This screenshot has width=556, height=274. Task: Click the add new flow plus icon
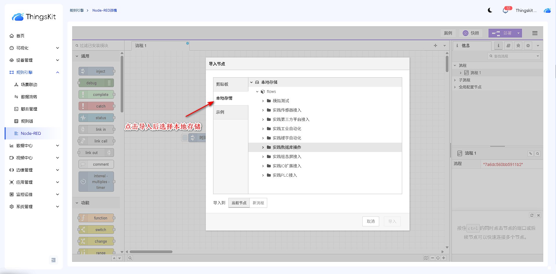[435, 46]
